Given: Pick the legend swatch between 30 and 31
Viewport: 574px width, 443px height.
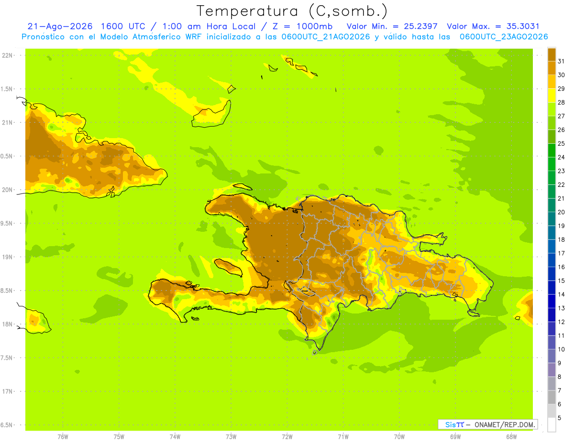Looking at the screenshot, I should tap(552, 68).
